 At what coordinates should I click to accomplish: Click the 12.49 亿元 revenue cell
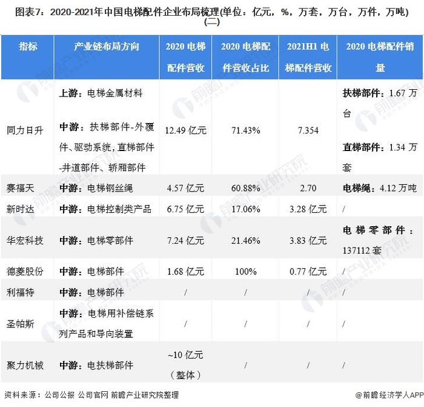click(x=185, y=130)
